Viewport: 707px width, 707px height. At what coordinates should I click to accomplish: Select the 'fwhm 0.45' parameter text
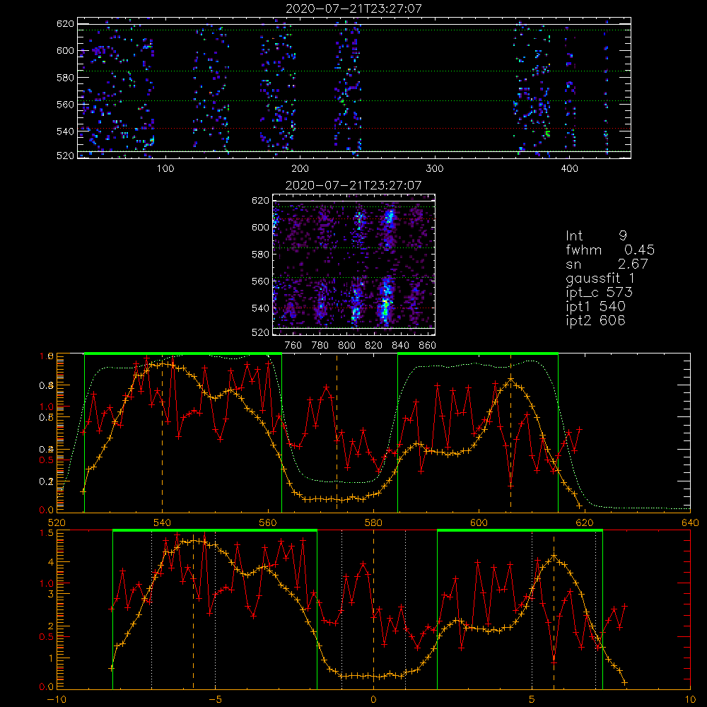[610, 250]
